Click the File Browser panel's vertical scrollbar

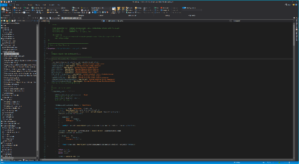click(x=37, y=90)
